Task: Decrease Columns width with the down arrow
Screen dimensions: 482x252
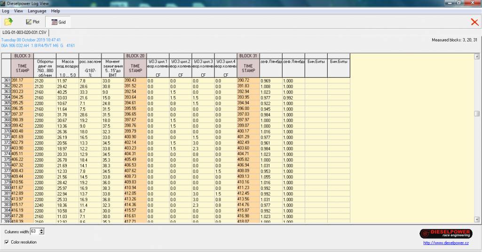Action: [42, 233]
